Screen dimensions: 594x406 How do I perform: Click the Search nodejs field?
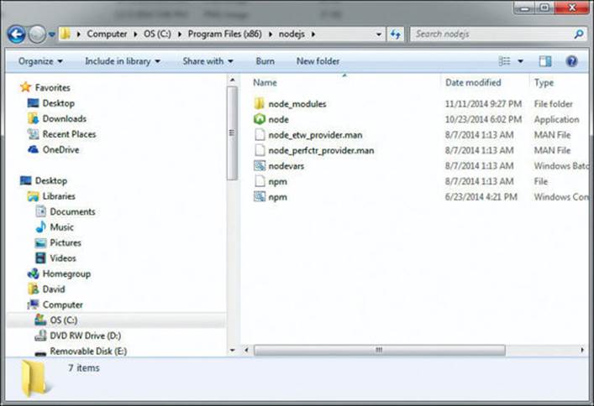(497, 34)
